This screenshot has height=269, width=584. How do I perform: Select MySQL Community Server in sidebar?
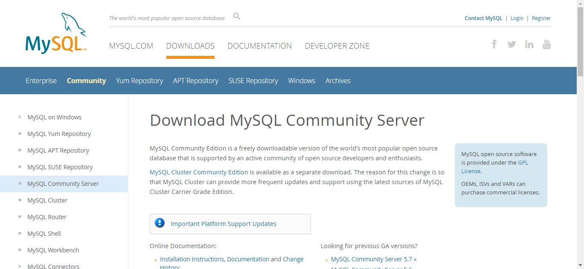click(x=63, y=184)
